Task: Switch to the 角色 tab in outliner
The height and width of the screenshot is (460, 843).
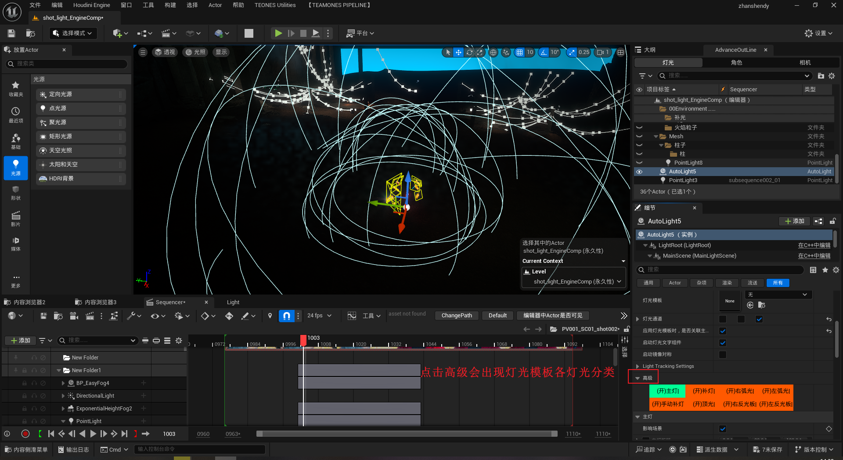Action: pyautogui.click(x=736, y=63)
